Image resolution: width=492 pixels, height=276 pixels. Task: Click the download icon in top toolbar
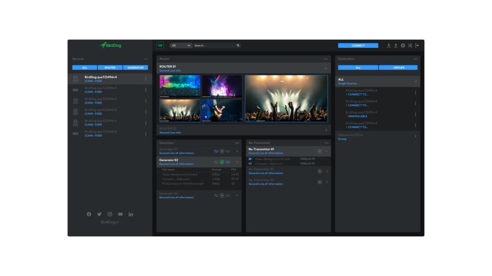point(389,46)
